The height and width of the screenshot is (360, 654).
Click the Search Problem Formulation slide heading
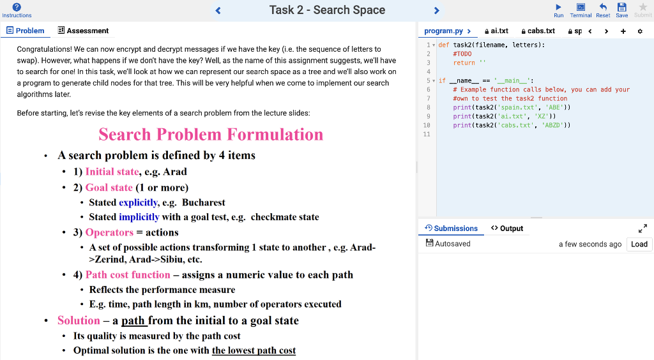(x=211, y=135)
